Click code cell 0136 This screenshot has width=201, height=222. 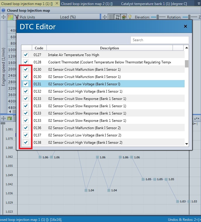pos(37,128)
